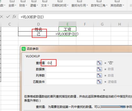Open the 查找与引用 functions dropdown

coord(79,6)
